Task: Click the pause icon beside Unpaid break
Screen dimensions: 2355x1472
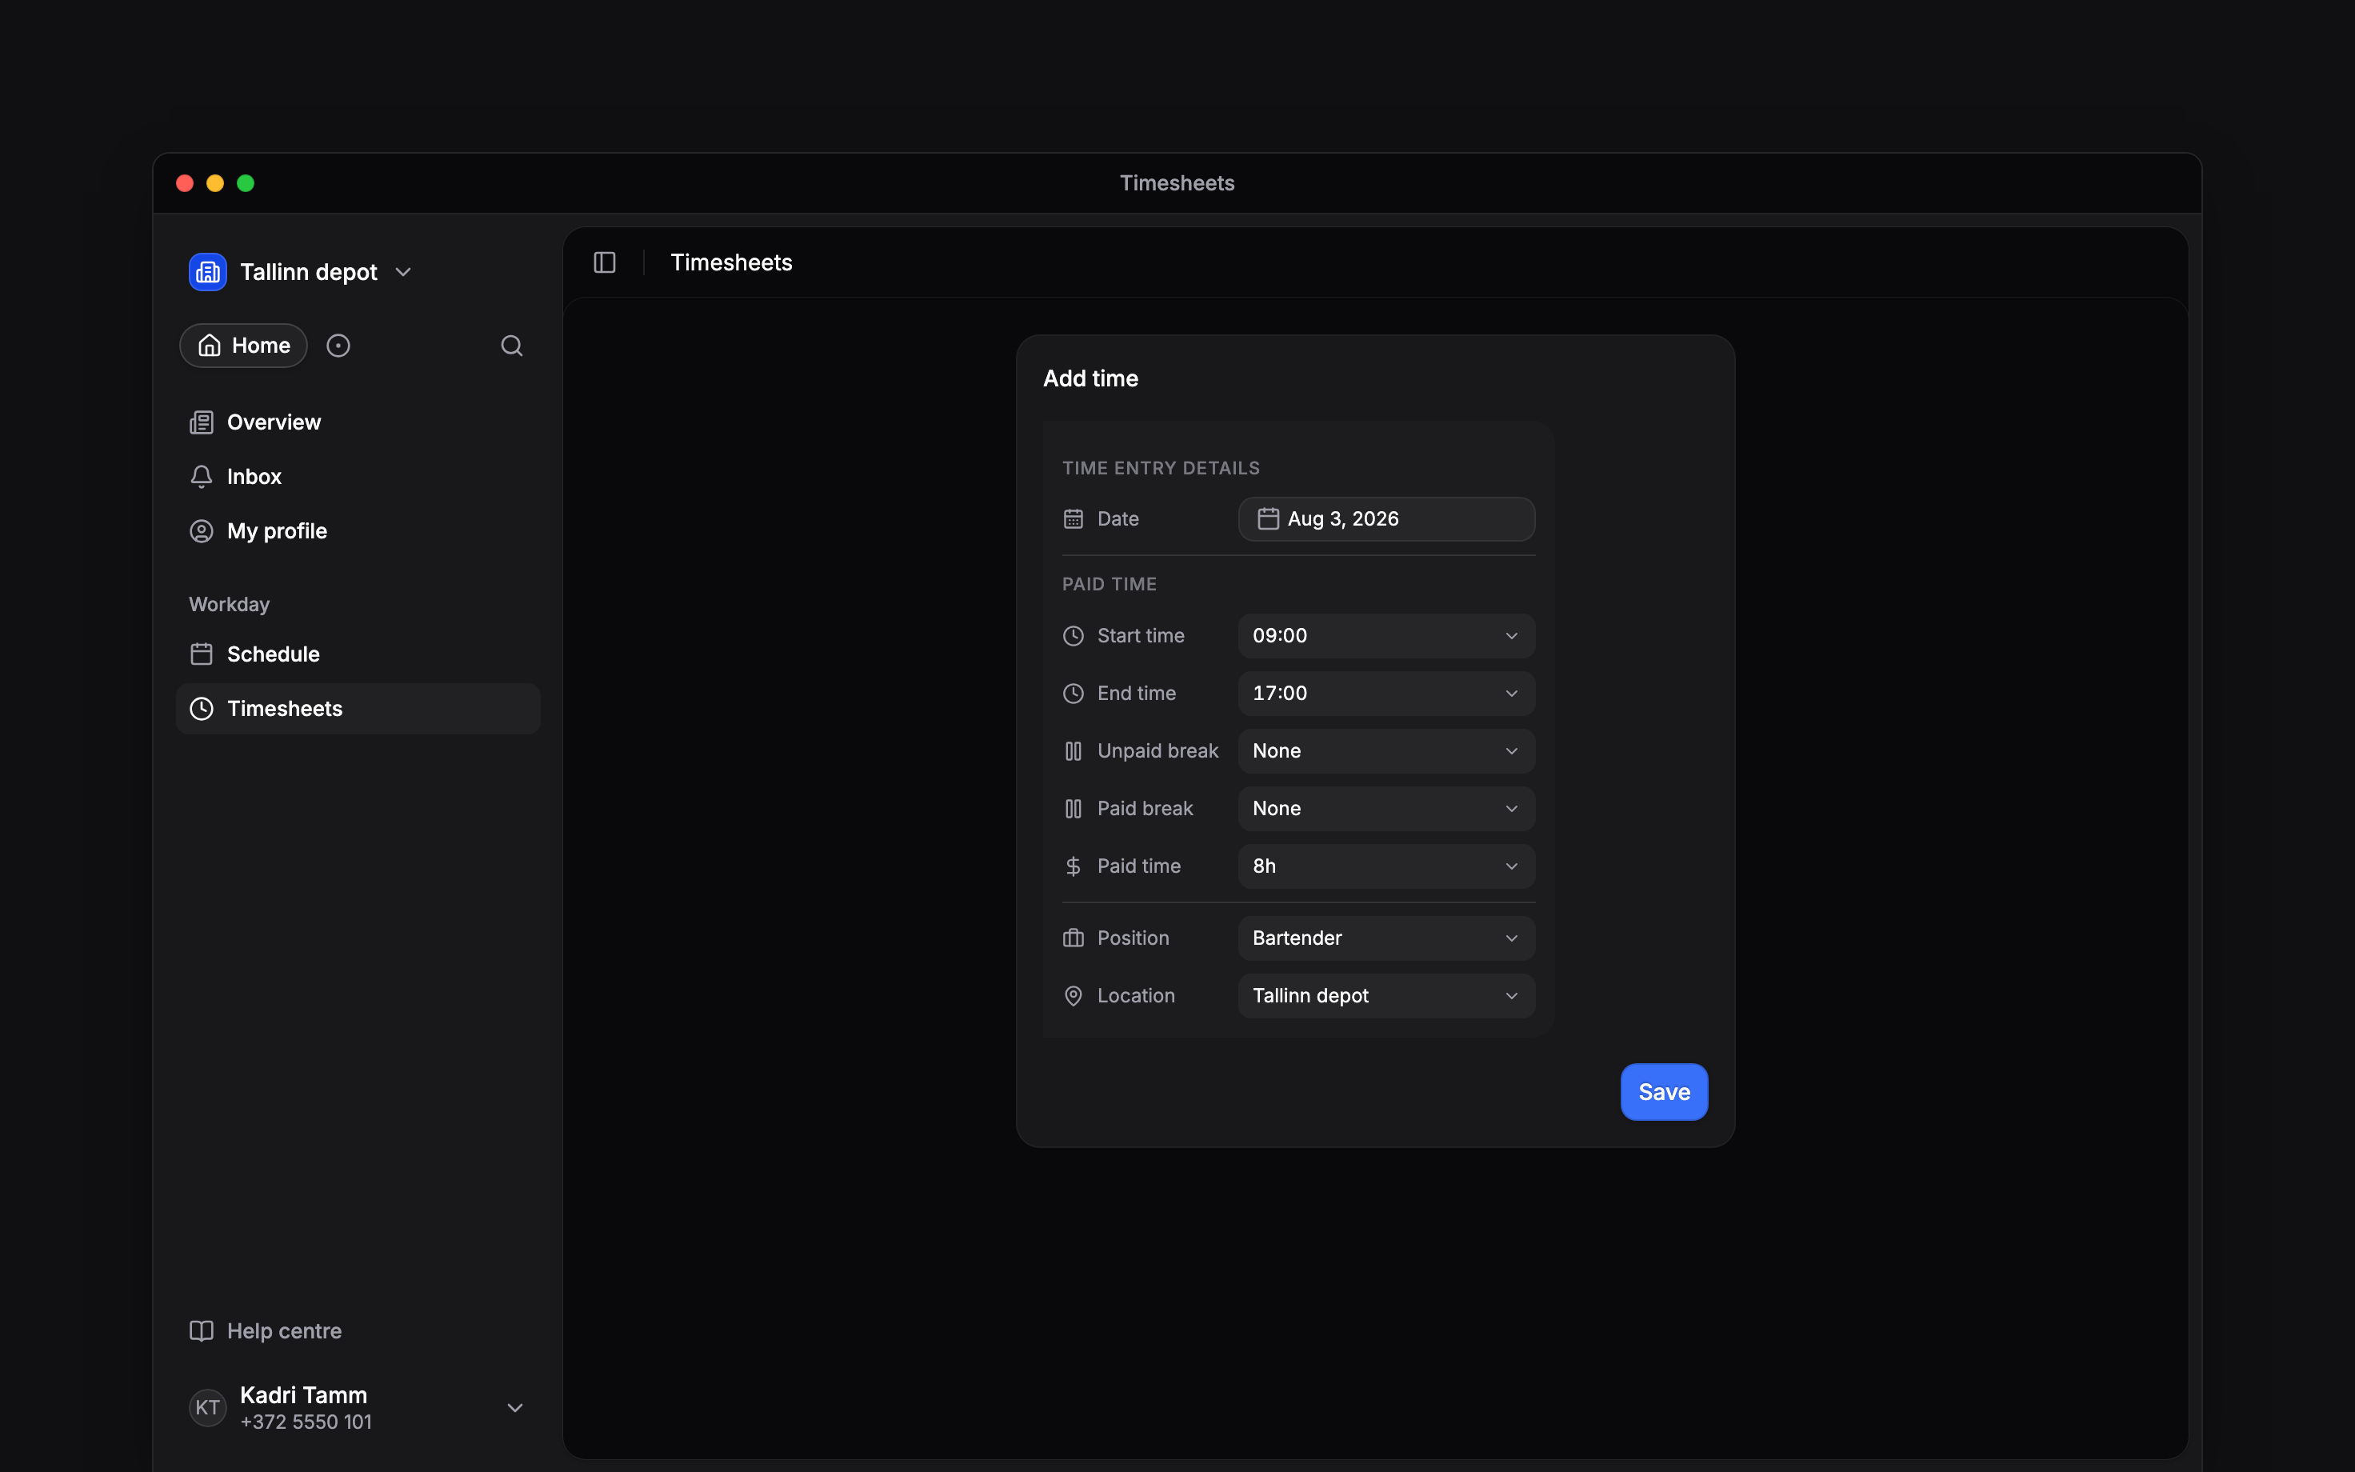Action: point(1074,750)
